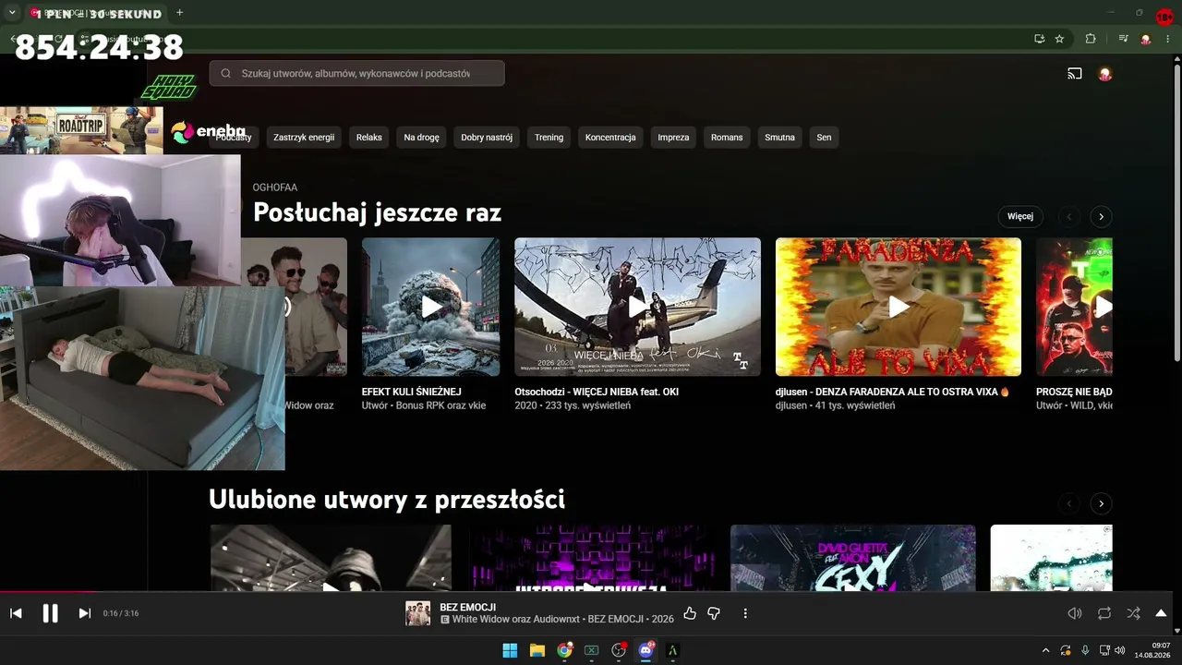This screenshot has height=665, width=1182.
Task: Open more options for BEZ EMOCJI
Action: (745, 613)
